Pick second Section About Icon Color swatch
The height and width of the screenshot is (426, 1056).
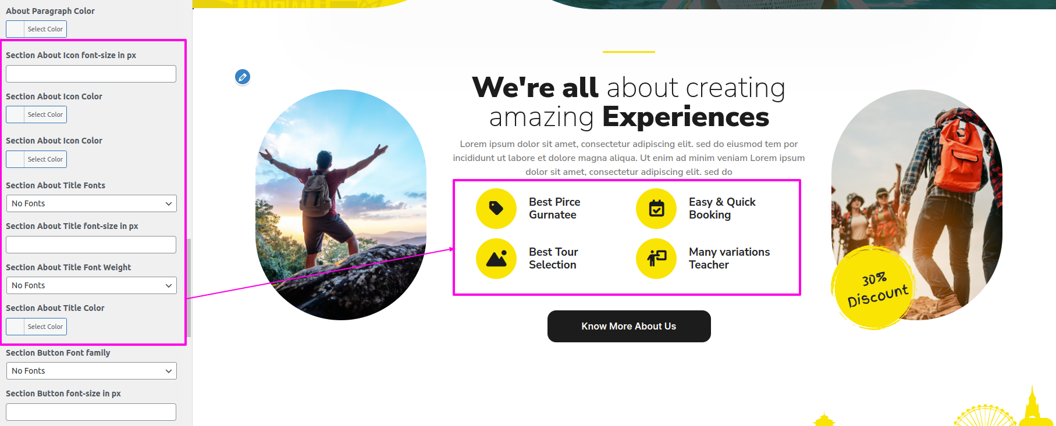[36, 159]
